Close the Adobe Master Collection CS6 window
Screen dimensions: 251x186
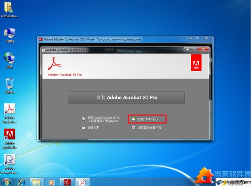coord(207,38)
